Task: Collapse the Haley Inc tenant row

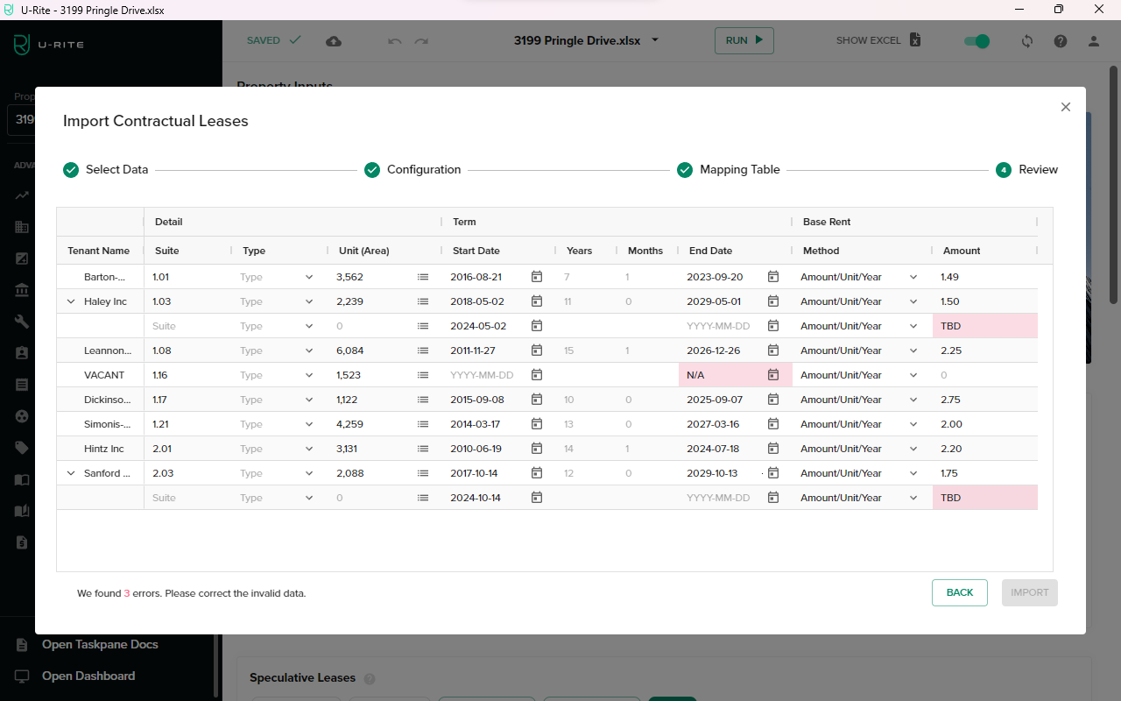Action: [x=71, y=301]
